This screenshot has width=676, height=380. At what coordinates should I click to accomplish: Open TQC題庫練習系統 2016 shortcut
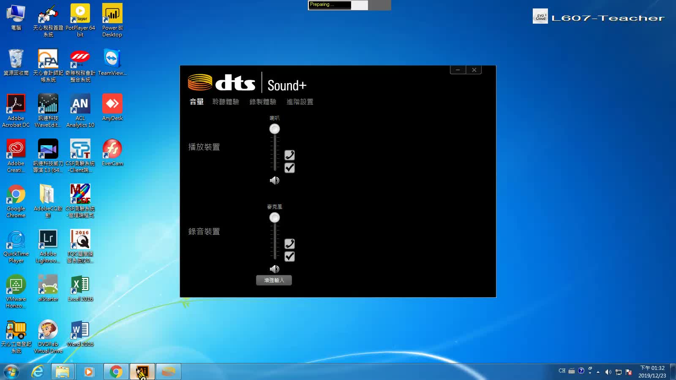point(80,246)
